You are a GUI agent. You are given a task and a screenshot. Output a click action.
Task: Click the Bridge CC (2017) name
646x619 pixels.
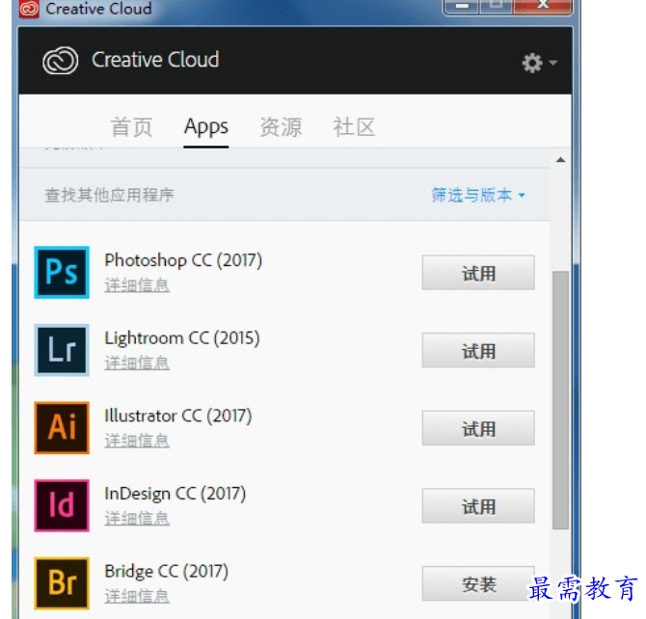tap(167, 572)
